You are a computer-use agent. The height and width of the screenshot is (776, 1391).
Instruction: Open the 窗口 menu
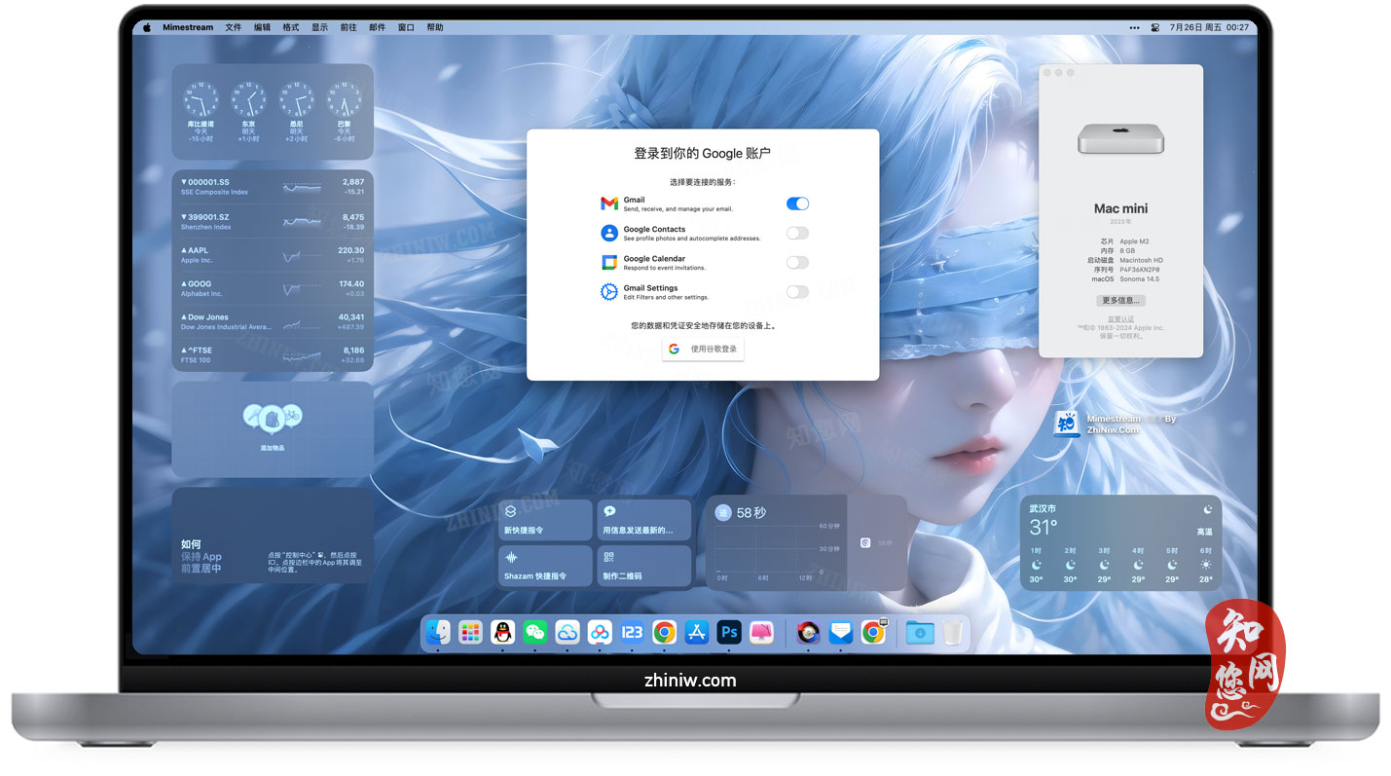[x=406, y=27]
